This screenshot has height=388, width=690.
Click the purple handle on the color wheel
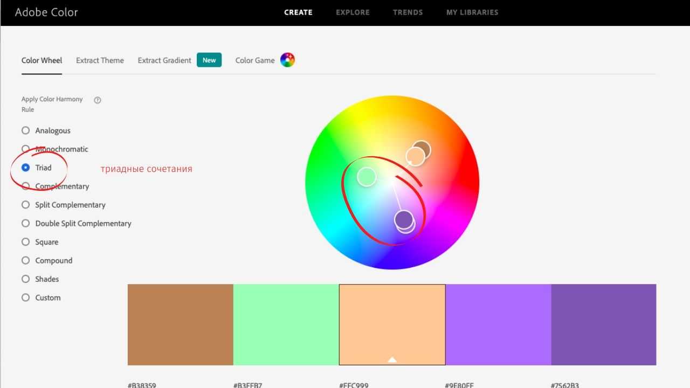[404, 219]
